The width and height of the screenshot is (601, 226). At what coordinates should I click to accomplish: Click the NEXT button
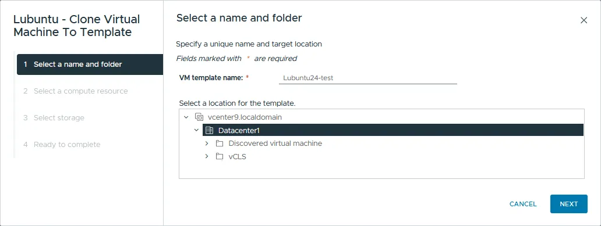pyautogui.click(x=569, y=204)
